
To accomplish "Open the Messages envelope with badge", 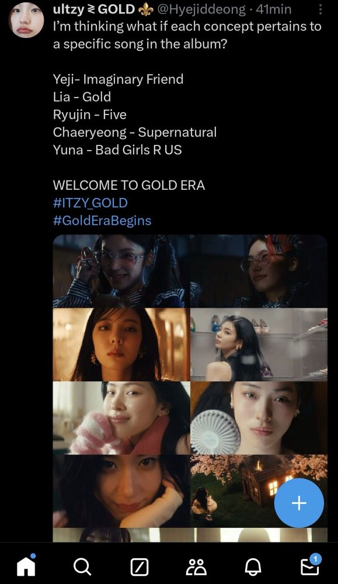I will click(x=310, y=565).
